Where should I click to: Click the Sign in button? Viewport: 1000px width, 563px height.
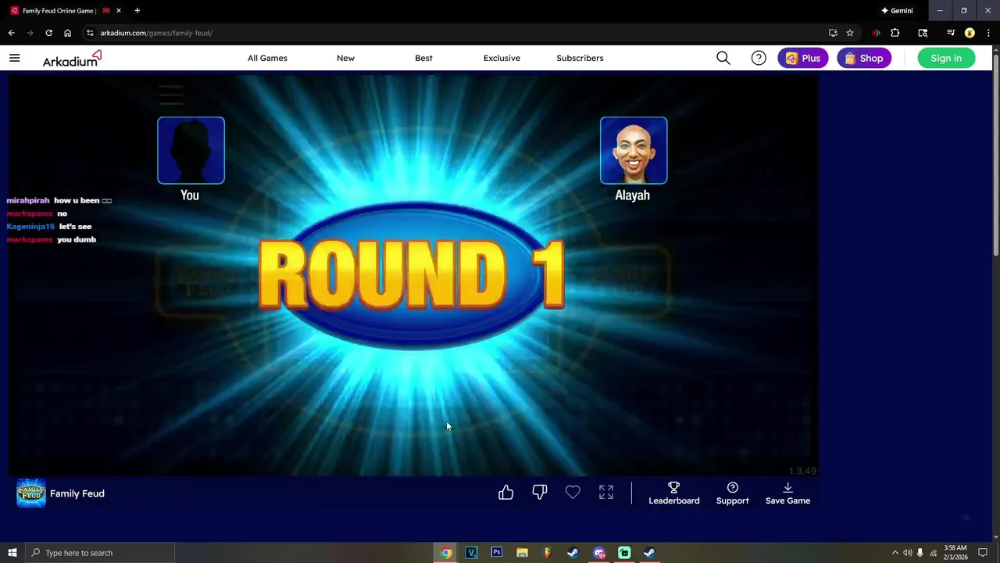[946, 58]
